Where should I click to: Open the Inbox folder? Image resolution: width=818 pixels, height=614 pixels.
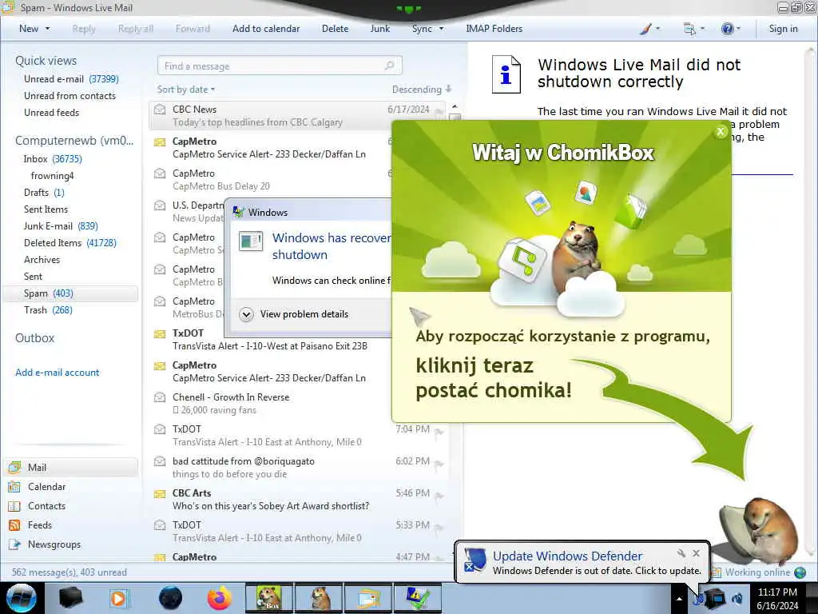(x=52, y=159)
